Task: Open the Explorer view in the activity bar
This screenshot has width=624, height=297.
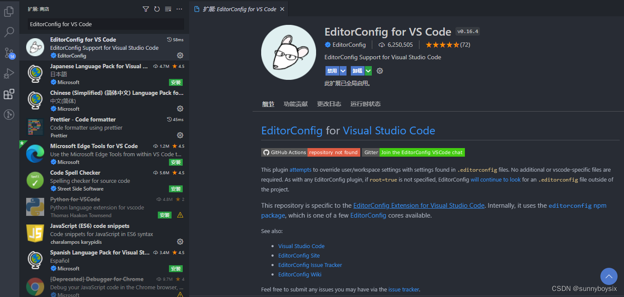Action: tap(9, 11)
